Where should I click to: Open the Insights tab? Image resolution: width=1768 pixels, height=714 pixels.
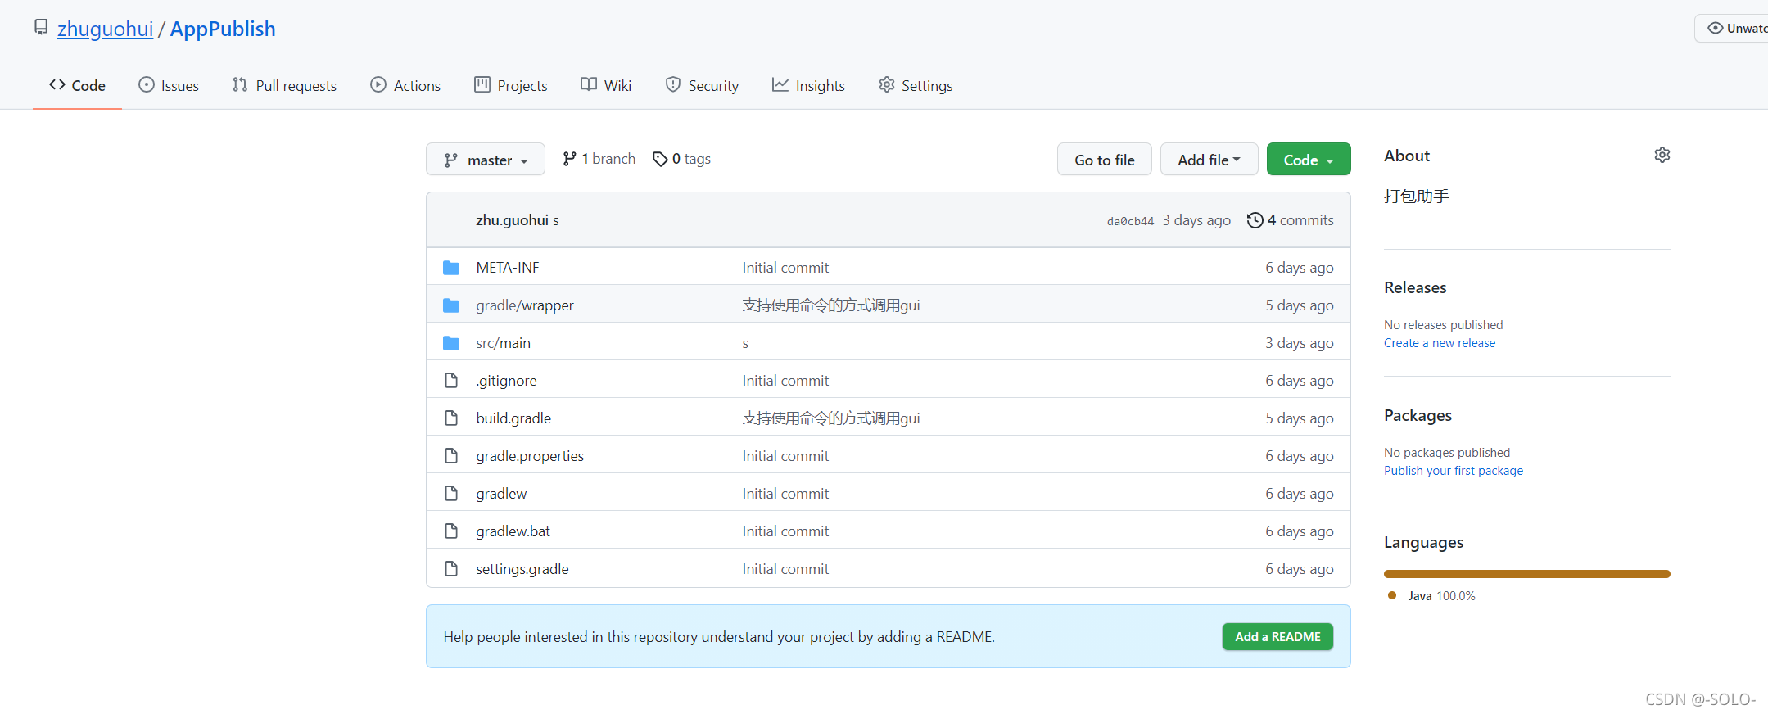point(808,85)
